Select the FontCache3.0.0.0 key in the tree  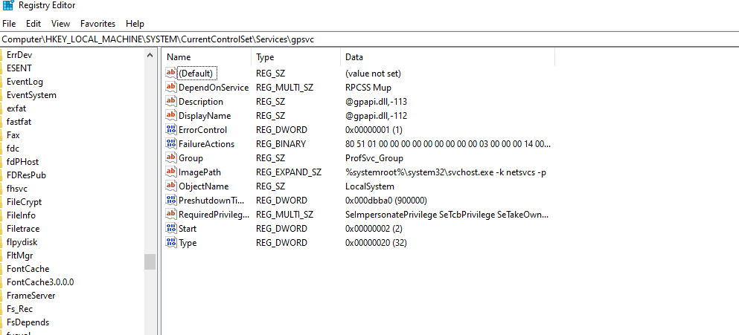(x=40, y=282)
